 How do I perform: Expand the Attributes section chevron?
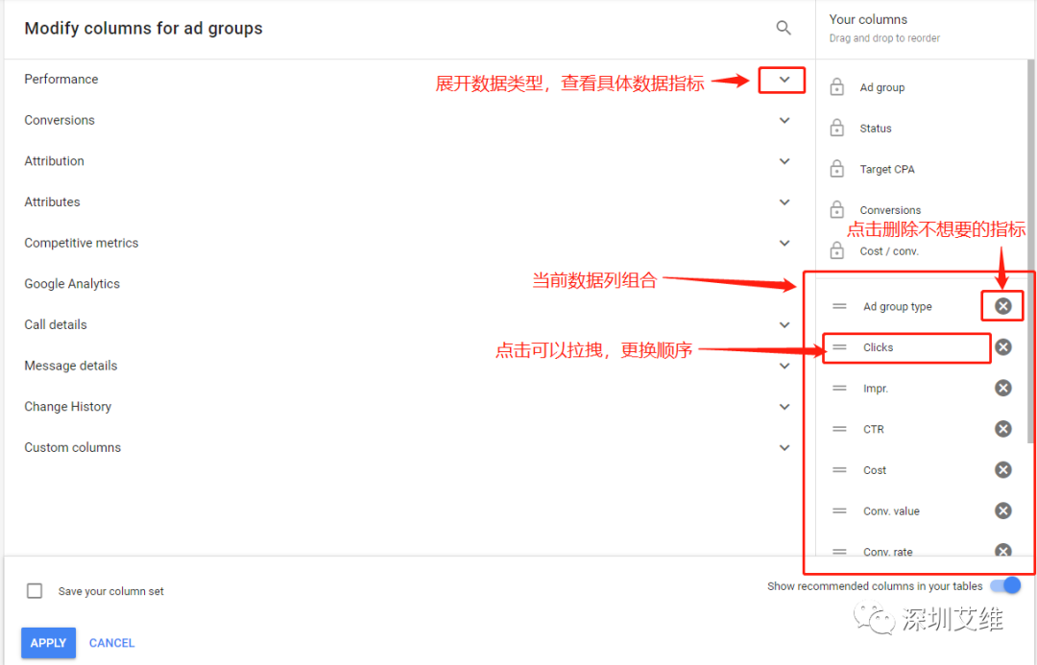click(x=784, y=202)
